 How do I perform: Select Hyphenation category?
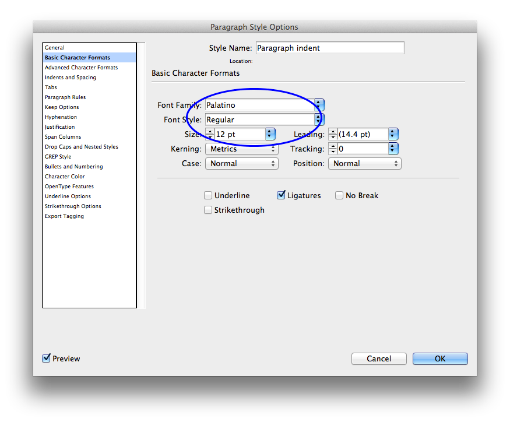89,117
